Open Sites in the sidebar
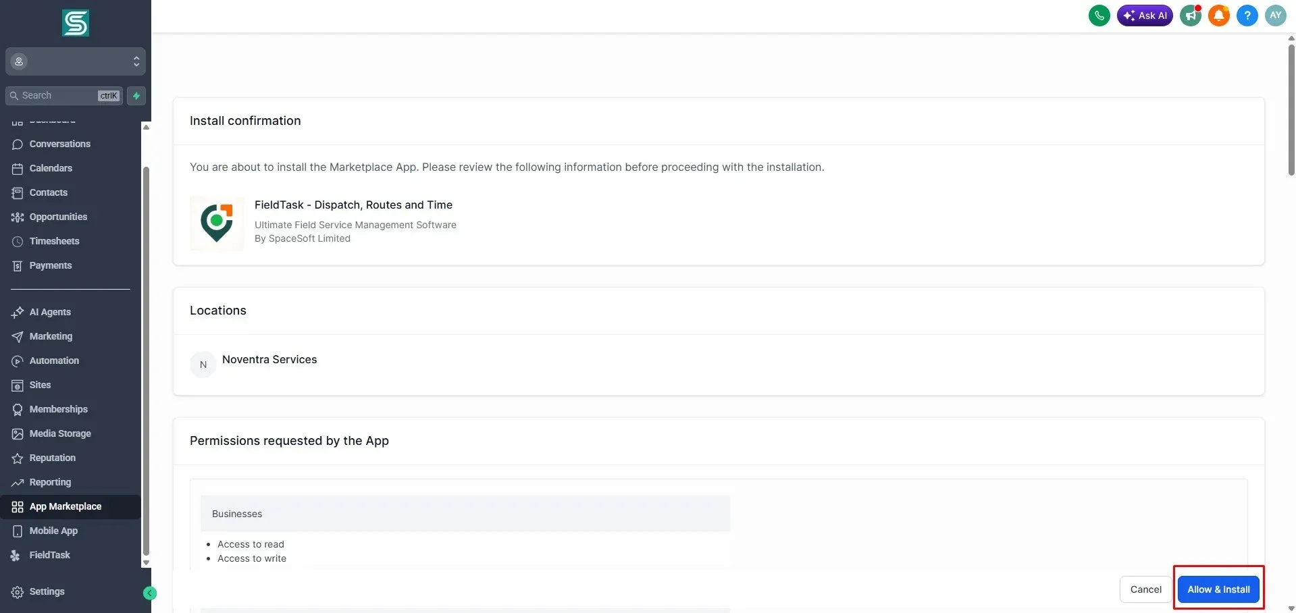Screen dimensions: 1296x613 coord(70,385)
